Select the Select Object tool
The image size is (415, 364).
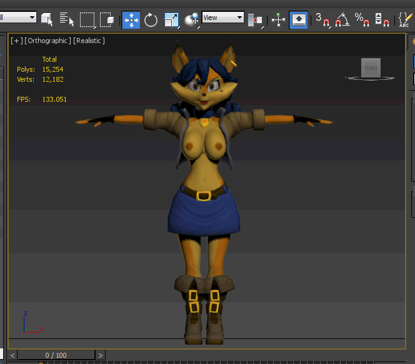point(47,19)
